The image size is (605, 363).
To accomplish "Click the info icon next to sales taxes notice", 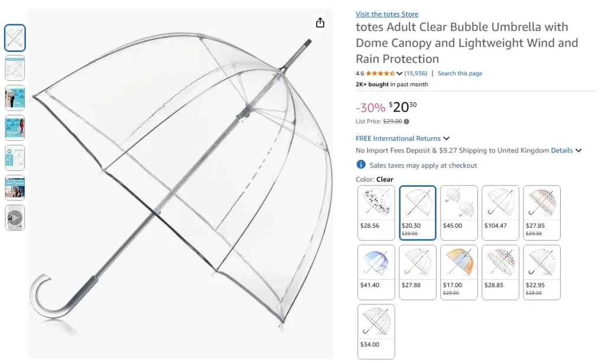I will point(360,164).
